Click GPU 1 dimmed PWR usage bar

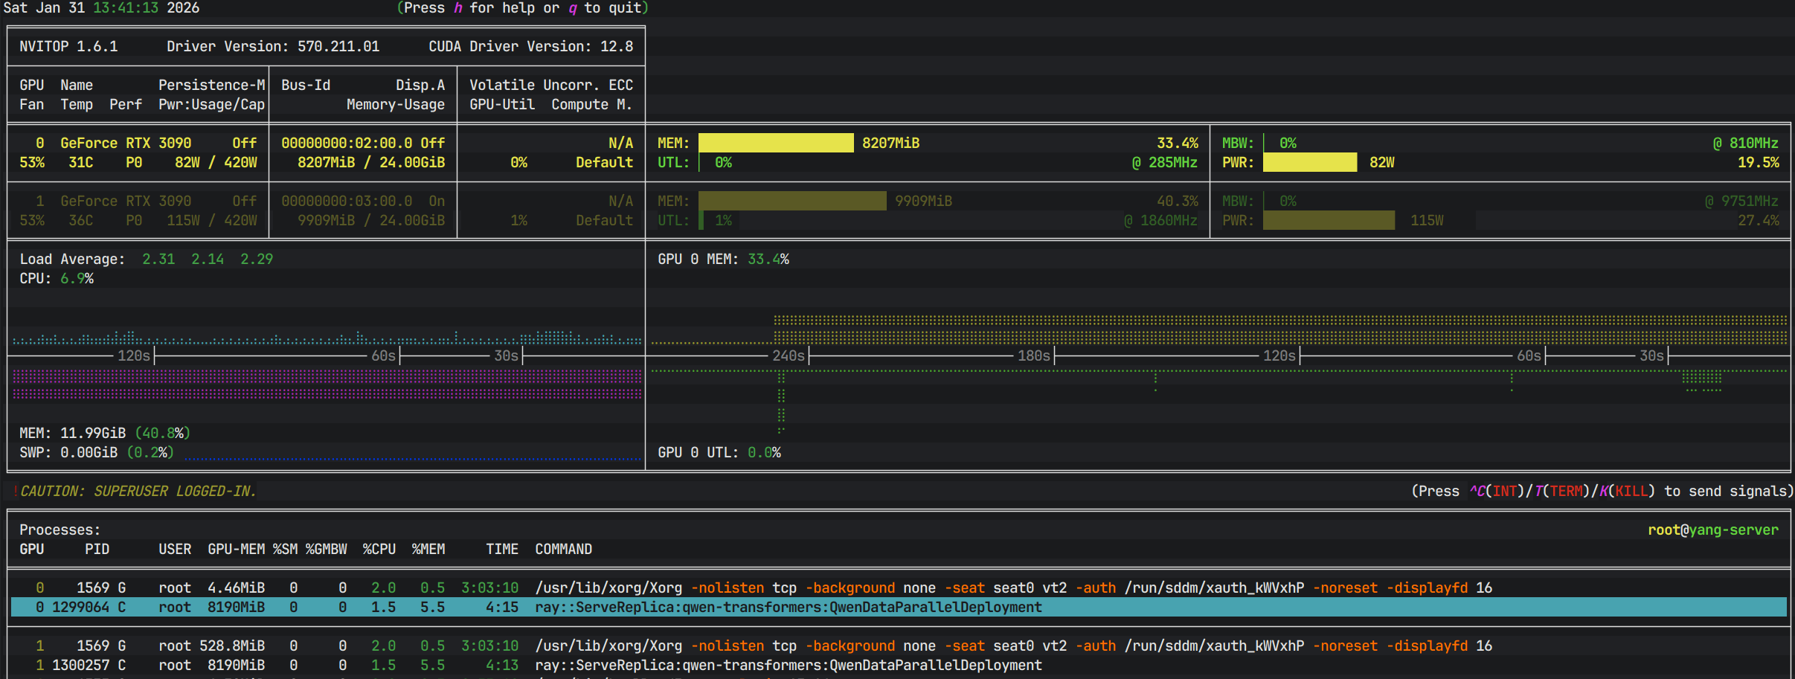[x=1329, y=220]
